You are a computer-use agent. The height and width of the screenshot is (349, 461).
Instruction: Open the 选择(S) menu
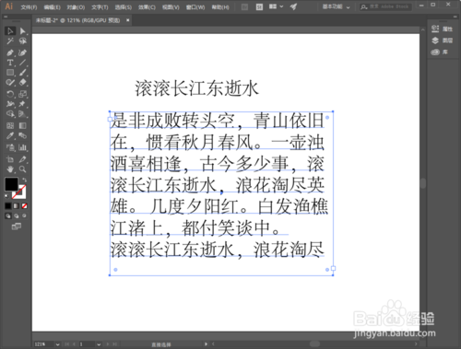(124, 7)
